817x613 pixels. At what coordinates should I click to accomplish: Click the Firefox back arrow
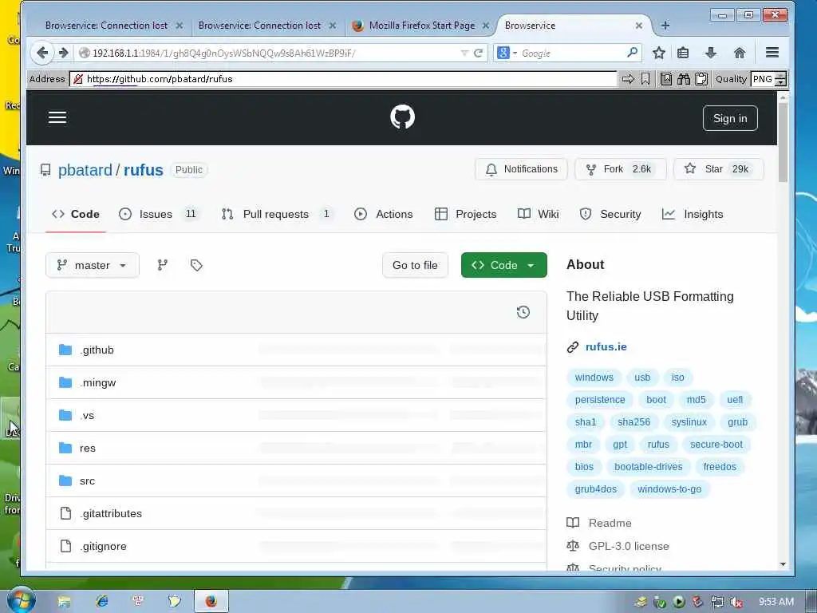(x=42, y=53)
